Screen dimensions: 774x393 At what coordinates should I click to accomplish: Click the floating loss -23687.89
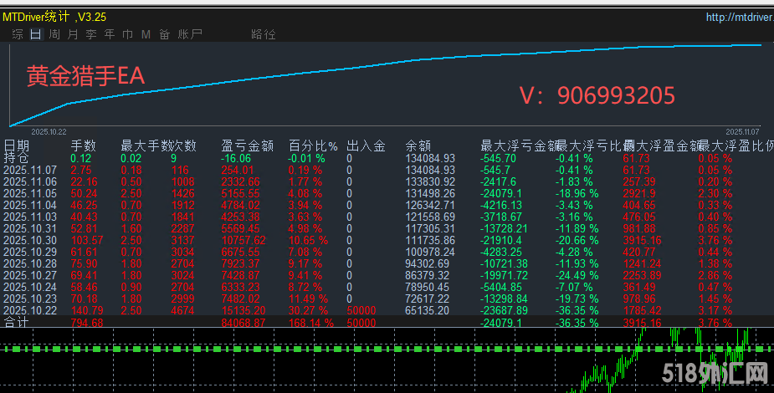[504, 311]
